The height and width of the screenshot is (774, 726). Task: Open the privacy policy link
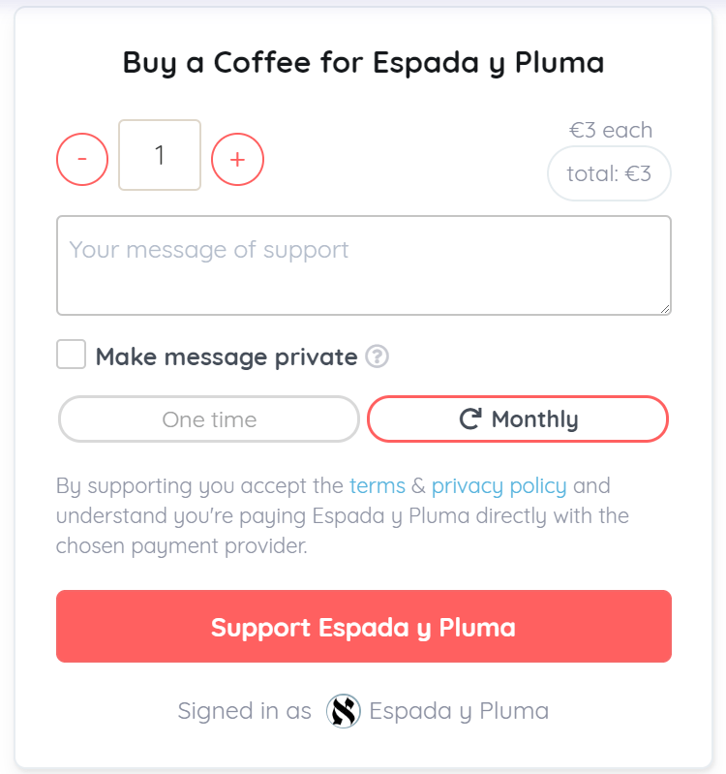tap(499, 485)
